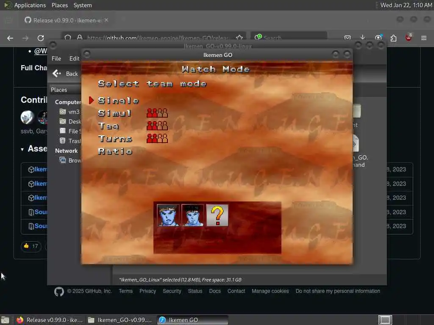
Task: Switch to Ikemen_GO-v0.99 folder taskbar button
Action: (x=120, y=320)
